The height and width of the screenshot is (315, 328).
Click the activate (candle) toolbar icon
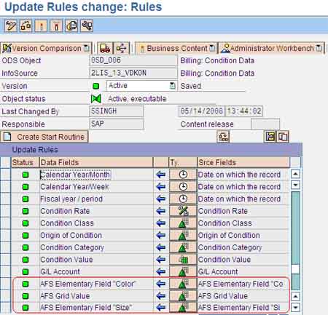[41, 25]
